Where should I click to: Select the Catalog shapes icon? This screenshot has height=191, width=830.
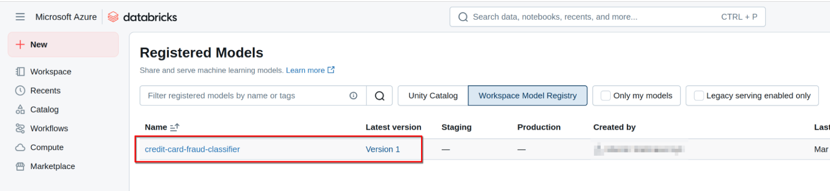(x=20, y=109)
